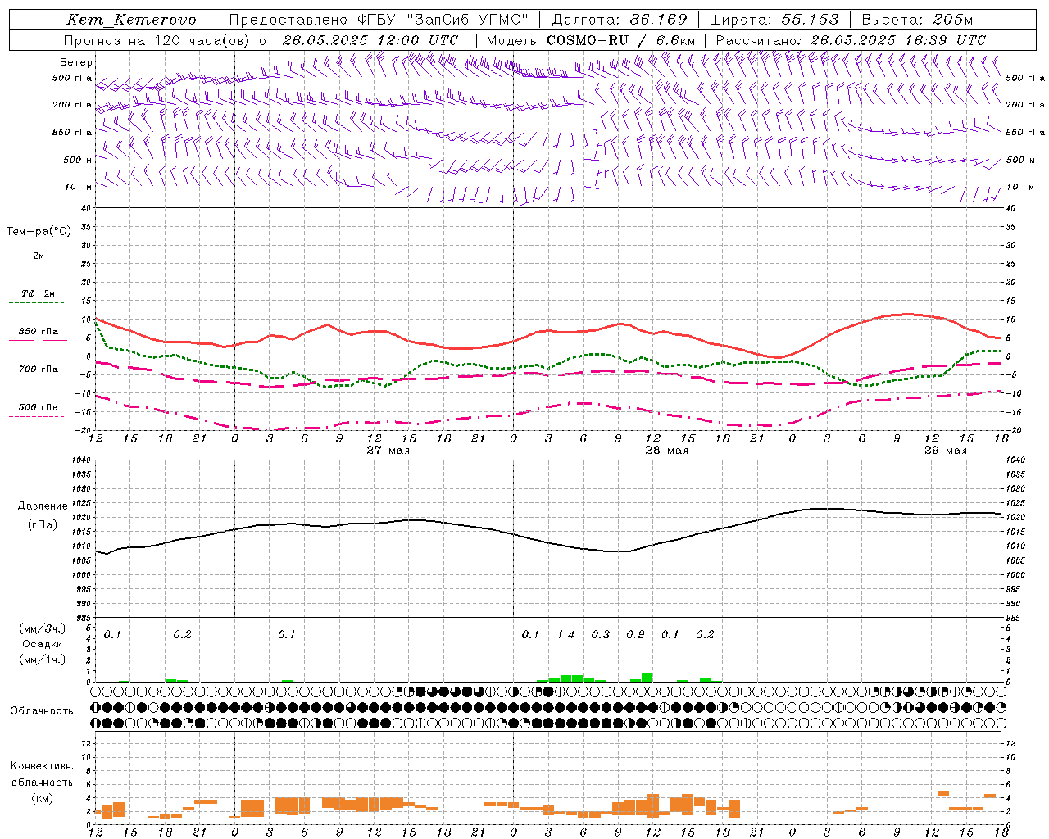
Task: Select the 1.4 precipitation amount value
Action: [x=565, y=634]
